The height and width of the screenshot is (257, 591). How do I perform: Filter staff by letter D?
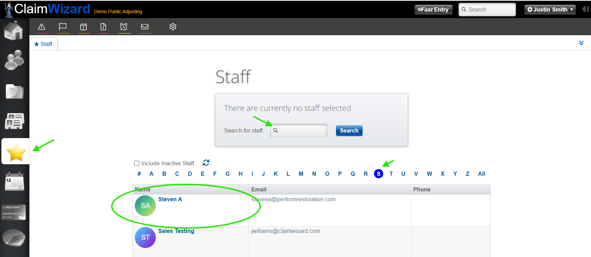(x=190, y=174)
